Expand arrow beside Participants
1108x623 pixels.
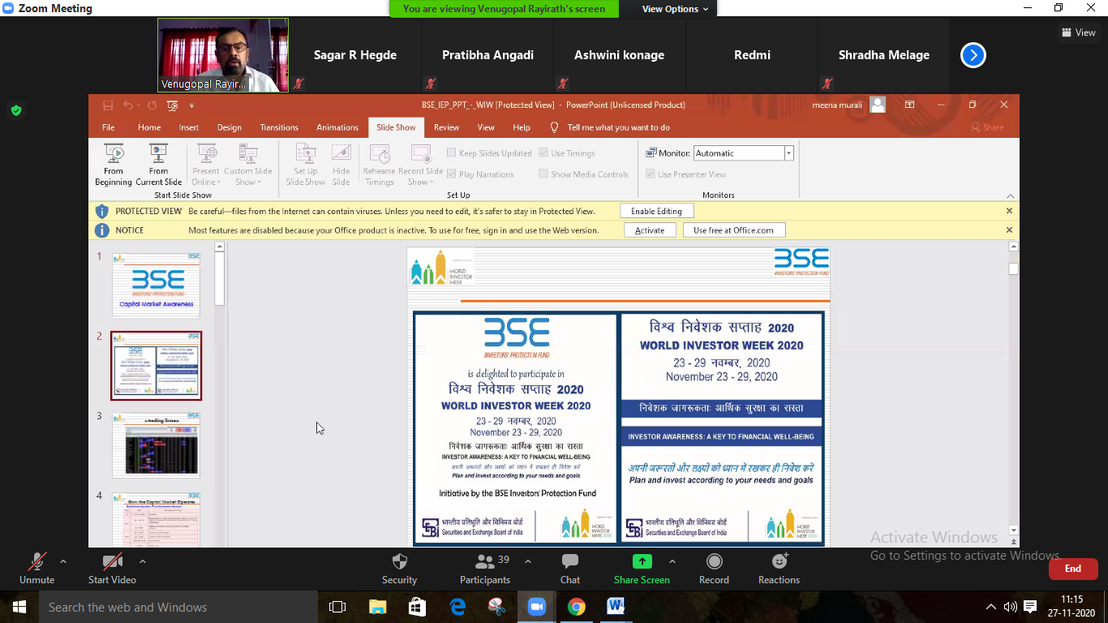click(528, 561)
